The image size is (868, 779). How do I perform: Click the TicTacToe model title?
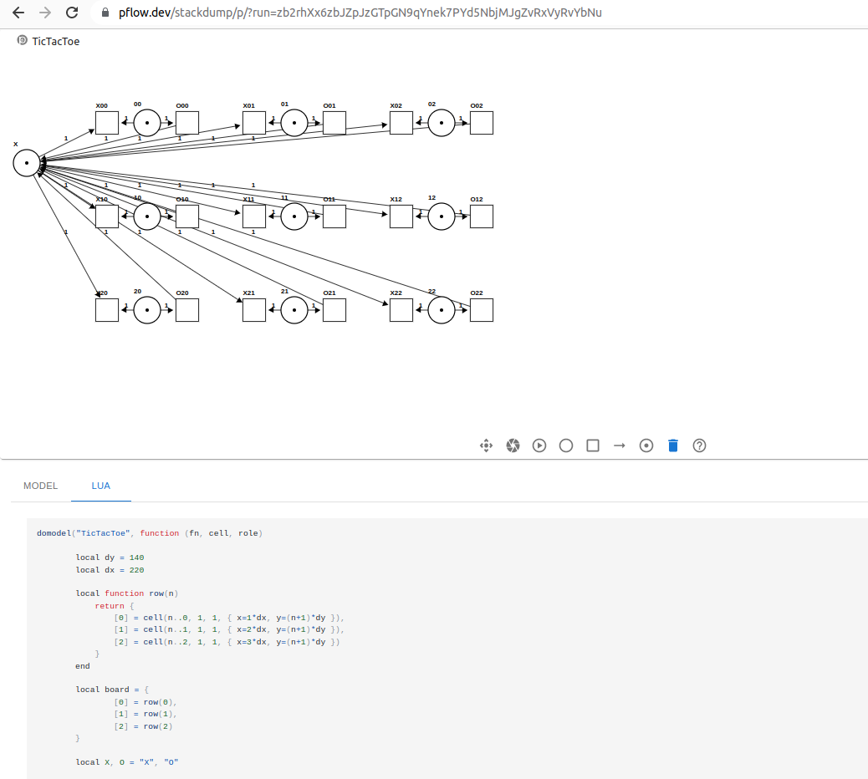pyautogui.click(x=56, y=42)
